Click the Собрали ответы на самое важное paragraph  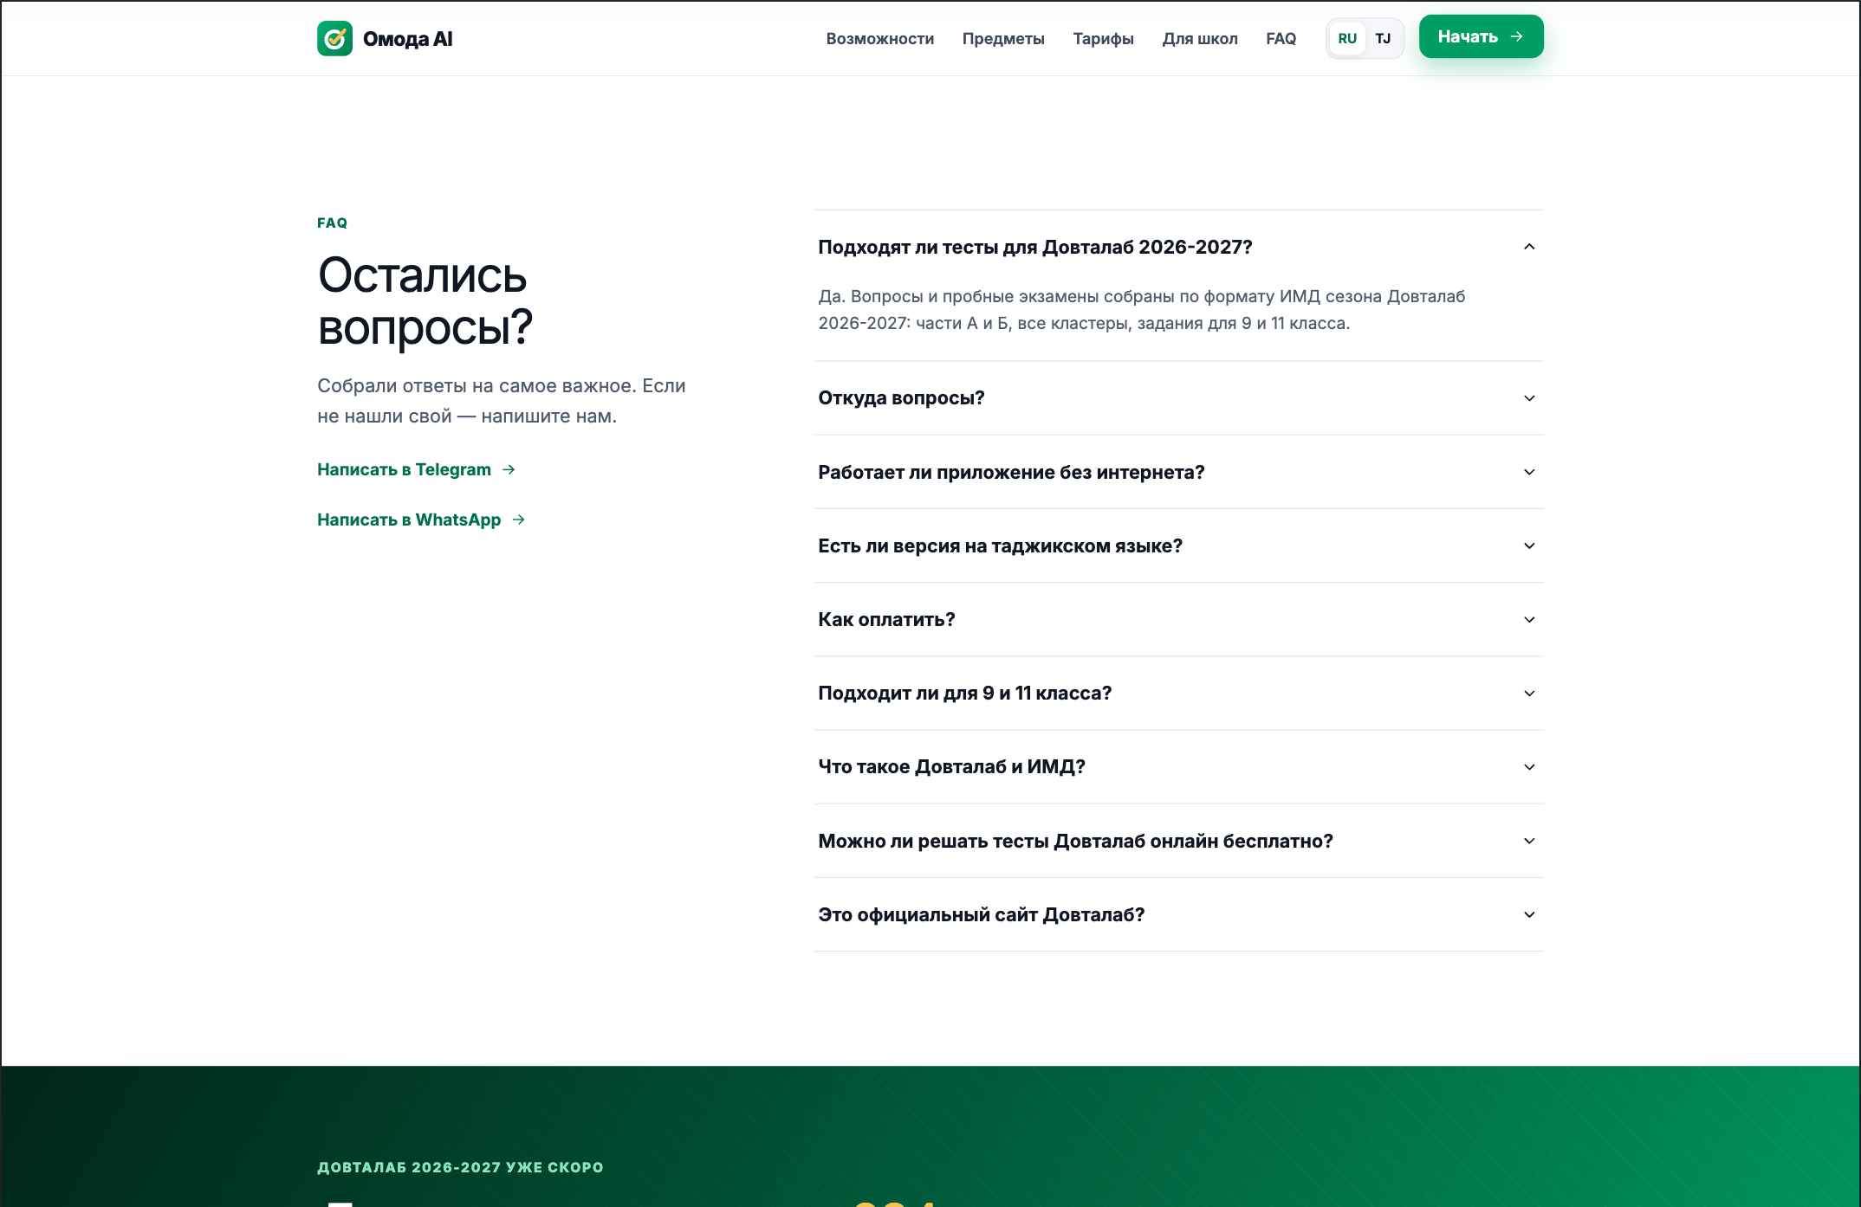click(x=501, y=401)
